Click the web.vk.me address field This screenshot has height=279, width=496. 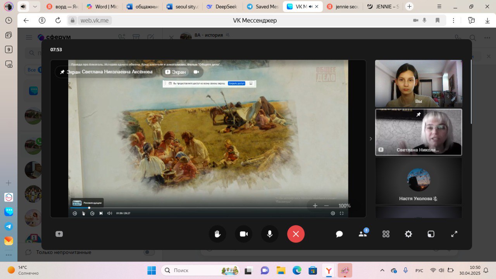[x=95, y=21]
